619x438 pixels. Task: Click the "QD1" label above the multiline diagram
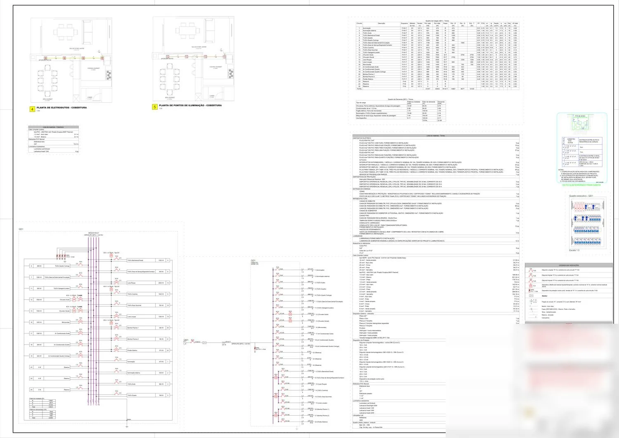click(x=21, y=229)
